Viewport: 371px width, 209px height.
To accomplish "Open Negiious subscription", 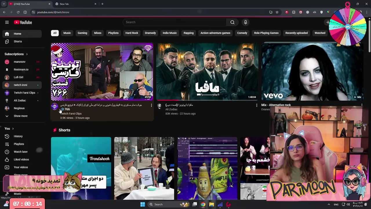I will (x=22, y=108).
